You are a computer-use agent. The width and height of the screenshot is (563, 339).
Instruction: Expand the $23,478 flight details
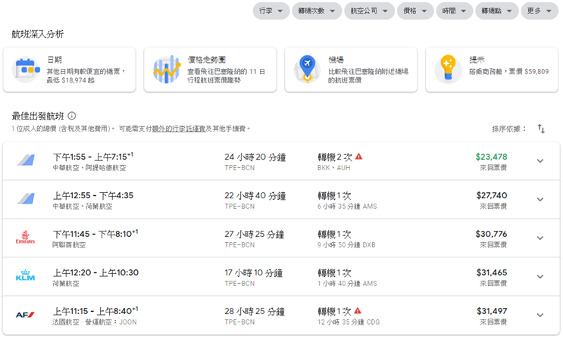tap(540, 161)
